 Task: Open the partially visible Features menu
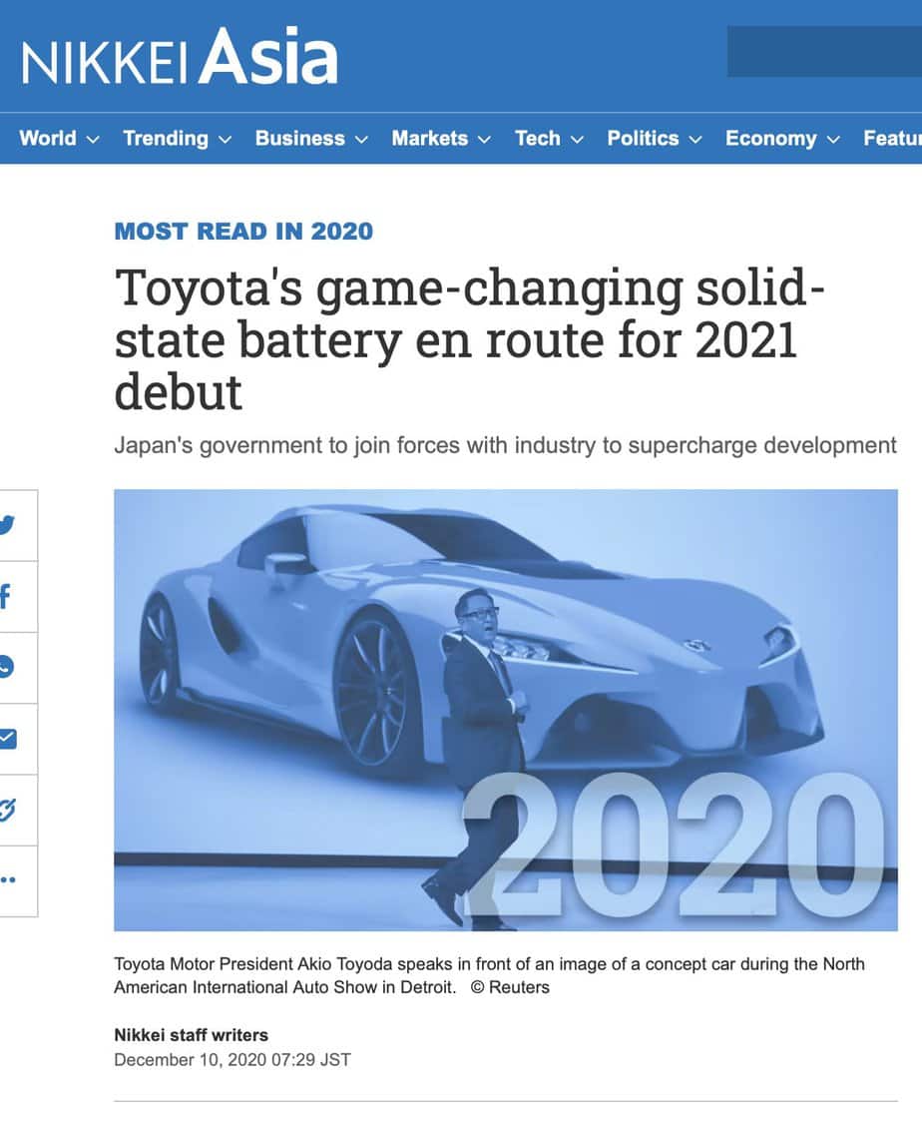coord(892,138)
